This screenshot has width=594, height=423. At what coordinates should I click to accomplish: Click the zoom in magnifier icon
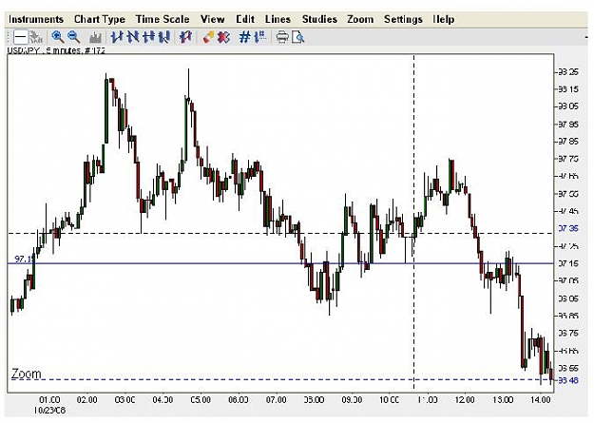tap(58, 37)
